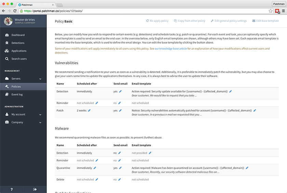Image resolution: width=287 pixels, height=193 pixels.
Task: Click the logout icon at sidebar bottom
Action: click(x=35, y=189)
